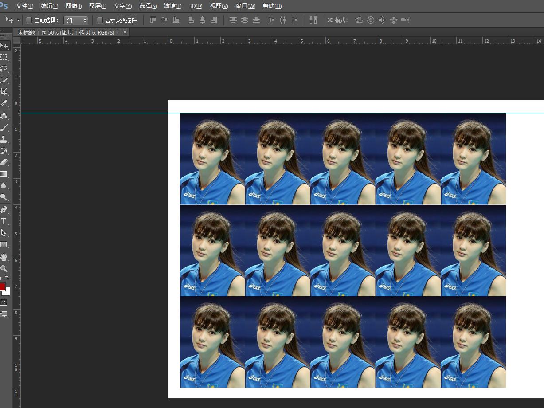This screenshot has height=408, width=544.
Task: Toggle Quick Mask mode
Action: [x=4, y=302]
